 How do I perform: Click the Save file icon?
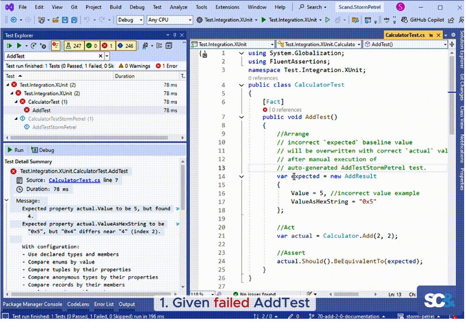tap(65, 20)
